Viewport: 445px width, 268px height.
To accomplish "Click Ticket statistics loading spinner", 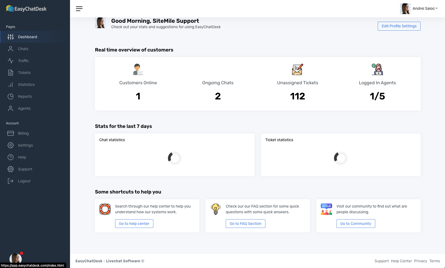I will (341, 158).
